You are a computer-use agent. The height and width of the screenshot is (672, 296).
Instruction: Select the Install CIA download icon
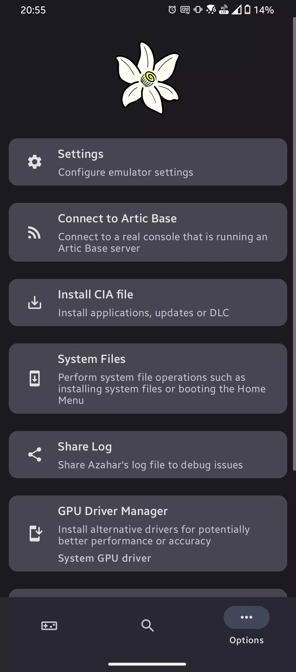tap(34, 303)
